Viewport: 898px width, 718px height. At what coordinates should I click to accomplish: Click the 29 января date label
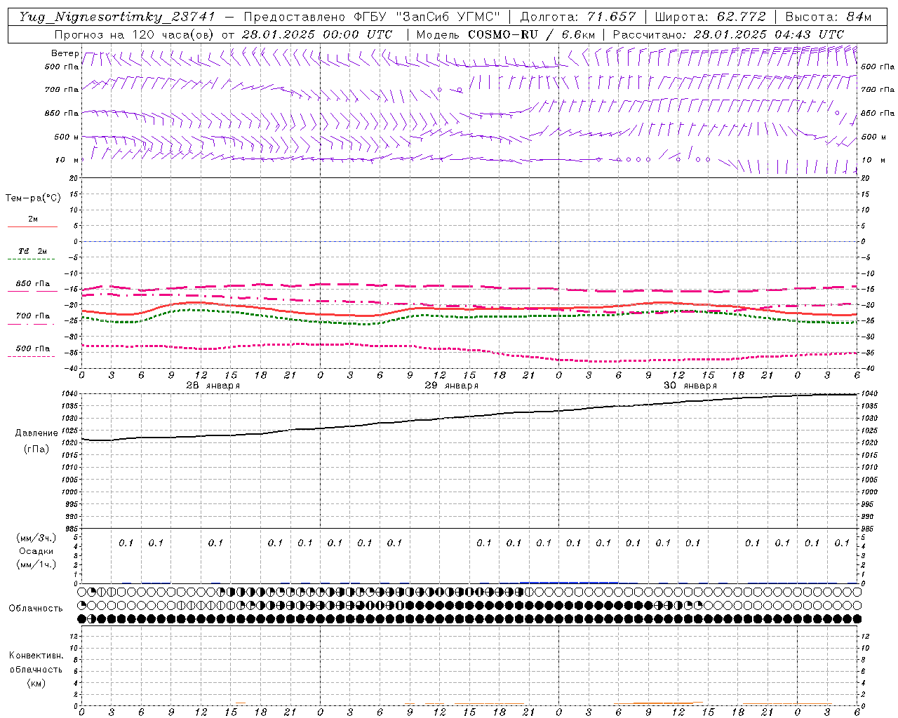(451, 386)
